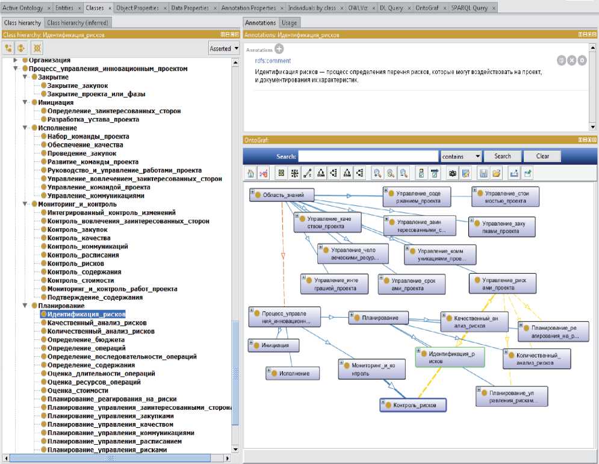Toggle the plus box on Область_знаний graph node
This screenshot has height=464, width=599.
pos(252,191)
